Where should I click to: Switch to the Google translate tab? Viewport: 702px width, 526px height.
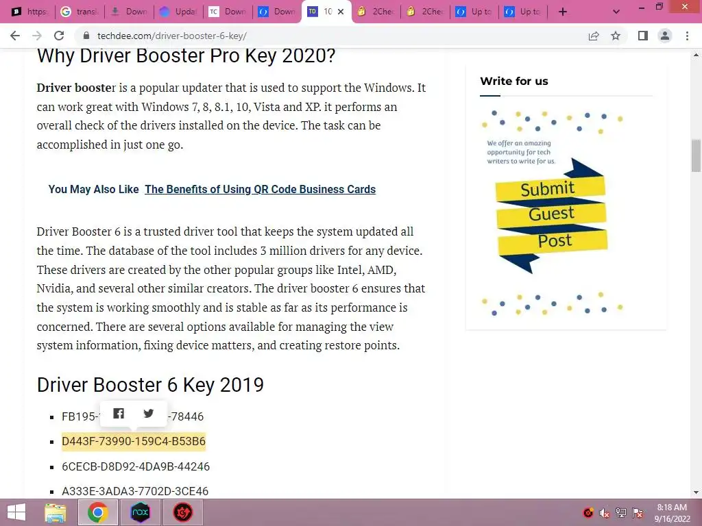[x=80, y=12]
